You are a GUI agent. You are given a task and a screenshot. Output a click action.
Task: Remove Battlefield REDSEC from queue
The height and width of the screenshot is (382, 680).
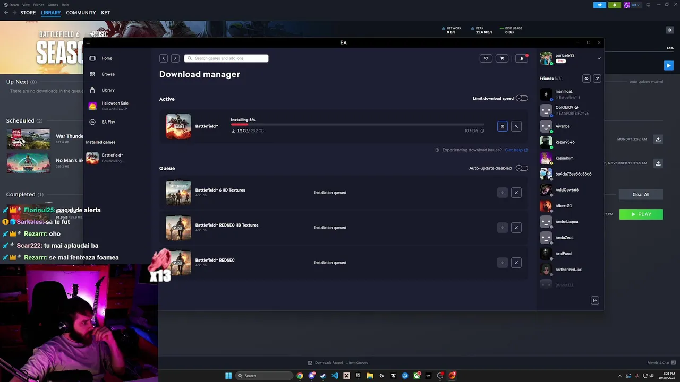click(x=516, y=263)
